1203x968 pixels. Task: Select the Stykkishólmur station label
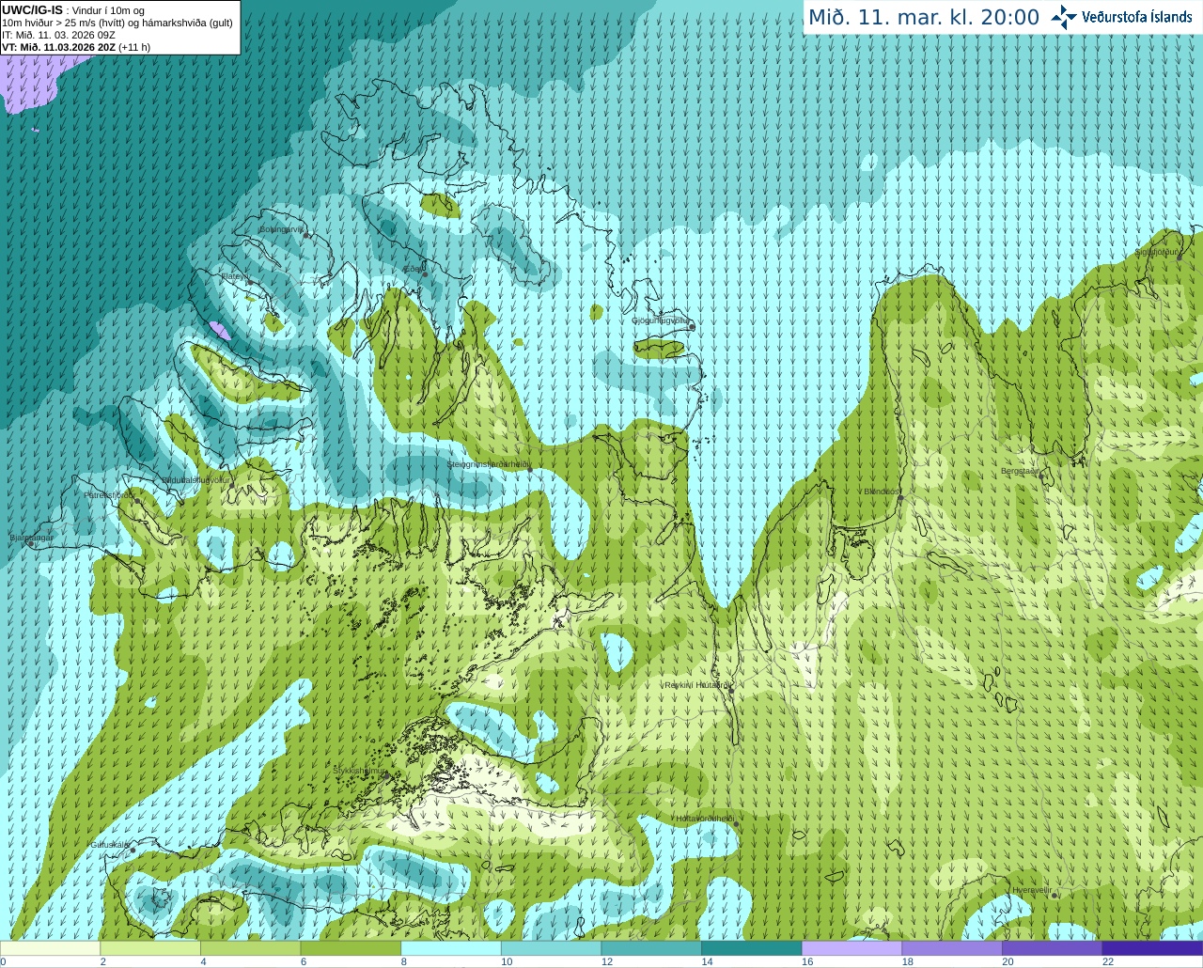pos(360,770)
